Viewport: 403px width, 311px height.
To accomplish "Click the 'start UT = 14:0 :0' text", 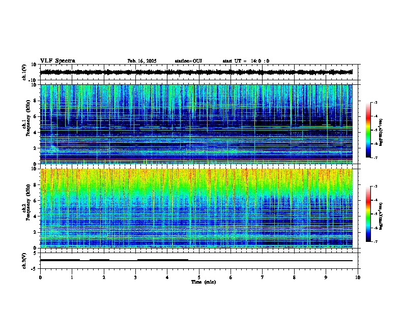I will [x=246, y=61].
